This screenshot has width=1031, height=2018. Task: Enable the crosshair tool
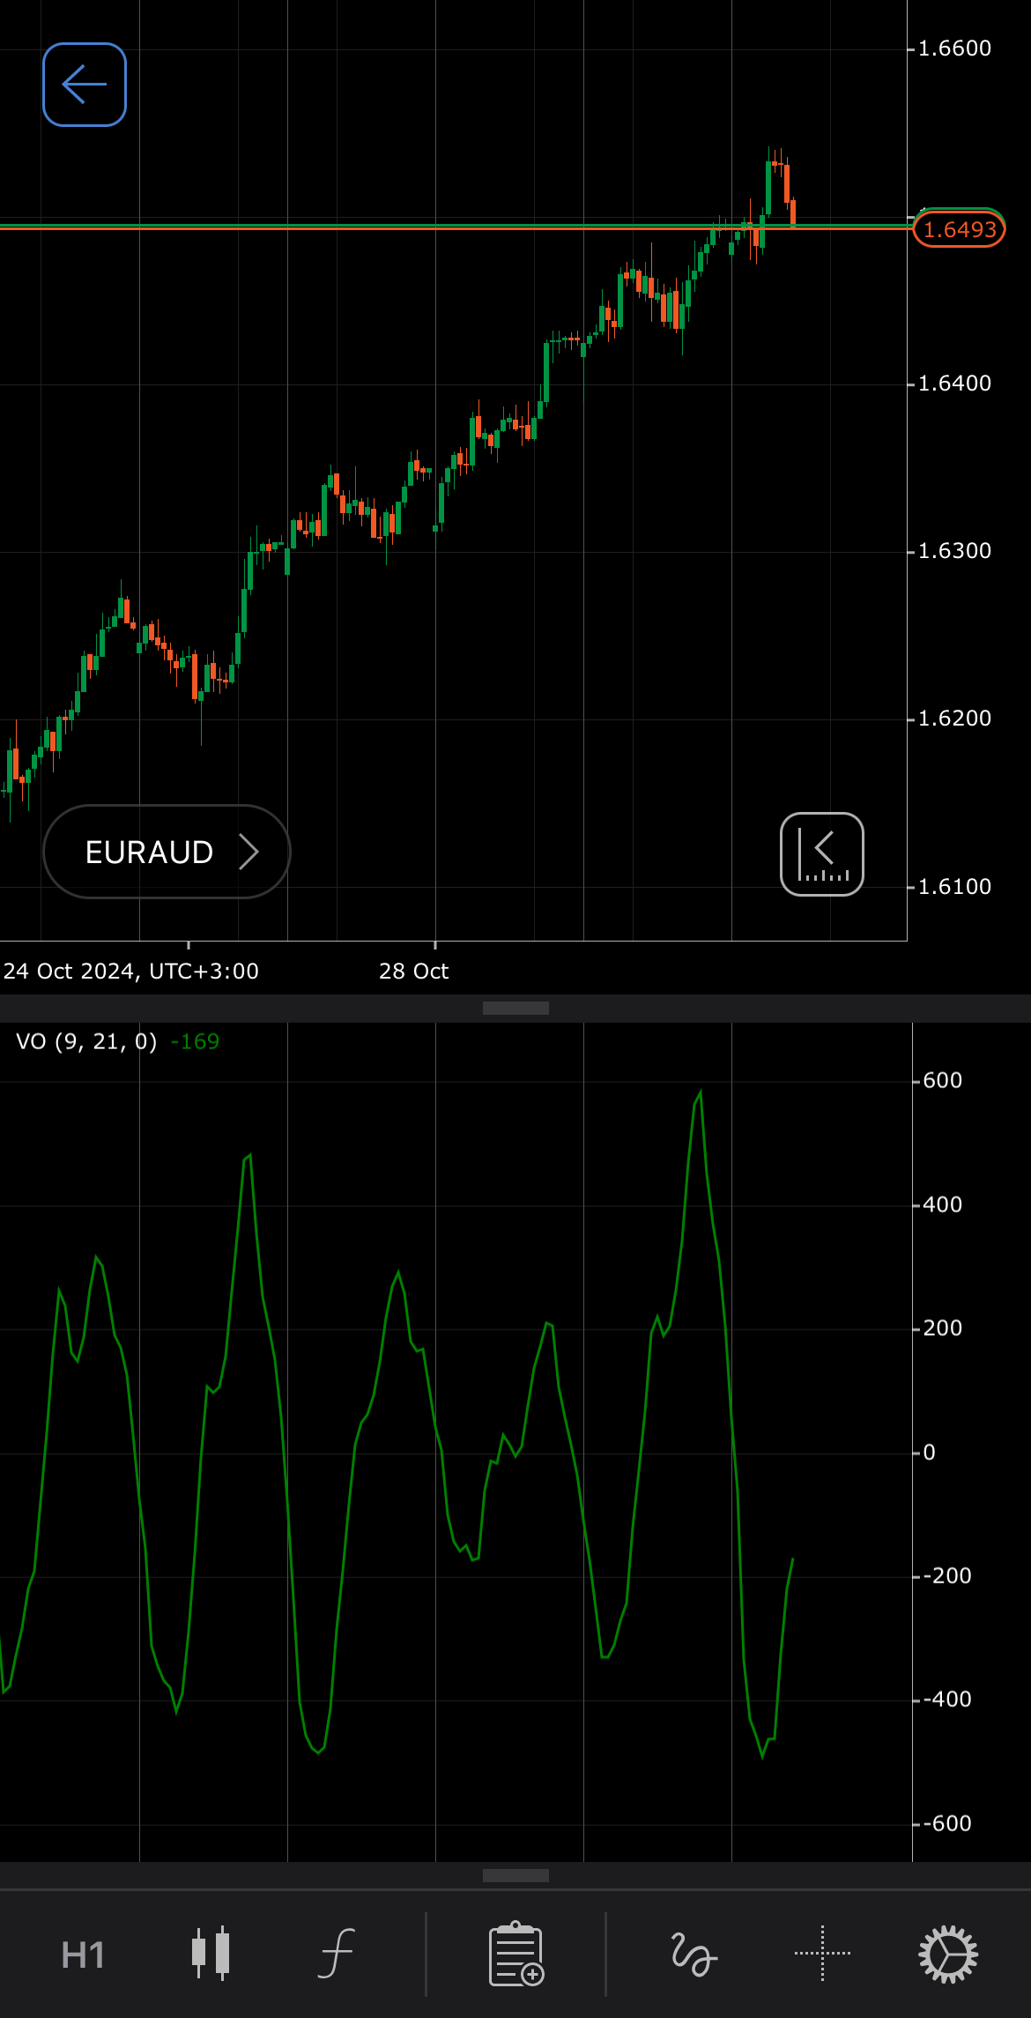pos(822,1954)
